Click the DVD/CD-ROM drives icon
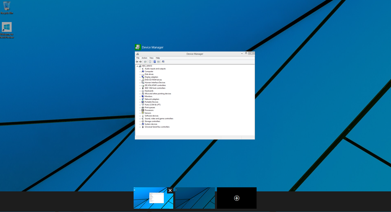This screenshot has height=212, width=391. click(x=143, y=80)
